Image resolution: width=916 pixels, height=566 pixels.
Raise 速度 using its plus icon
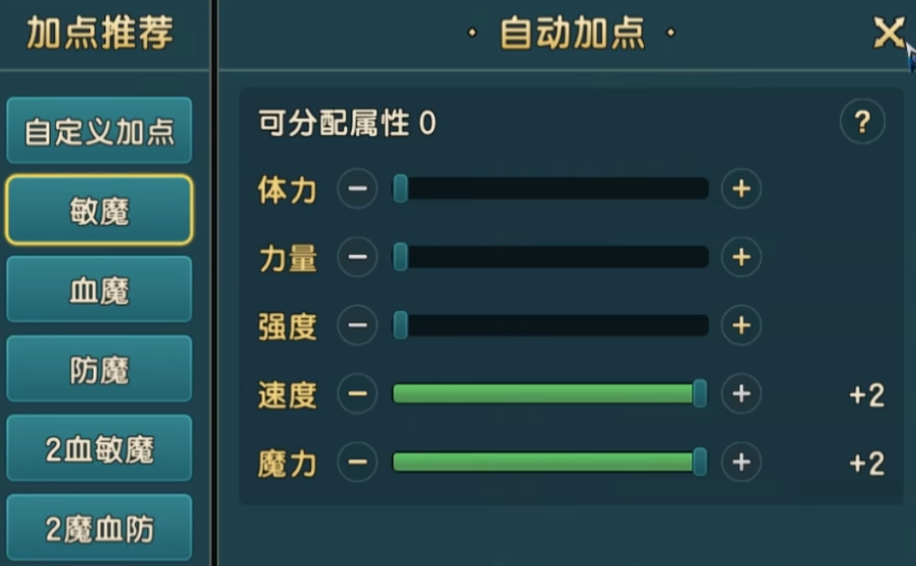pos(741,394)
